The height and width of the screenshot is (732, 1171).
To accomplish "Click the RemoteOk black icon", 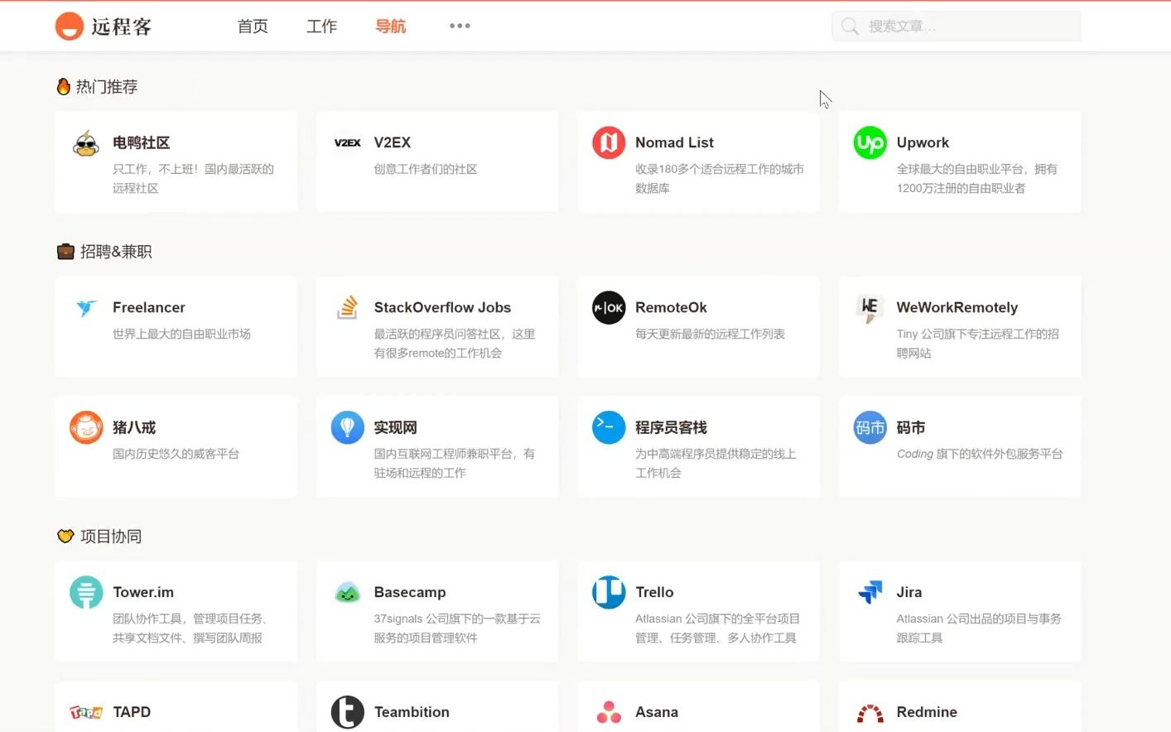I will click(609, 308).
